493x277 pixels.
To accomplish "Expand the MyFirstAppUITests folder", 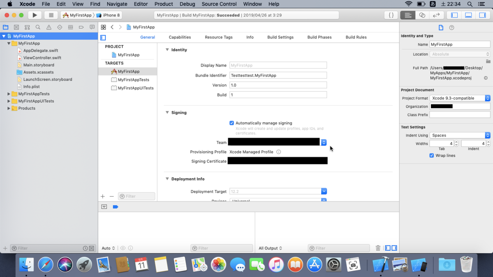I will tap(9, 101).
